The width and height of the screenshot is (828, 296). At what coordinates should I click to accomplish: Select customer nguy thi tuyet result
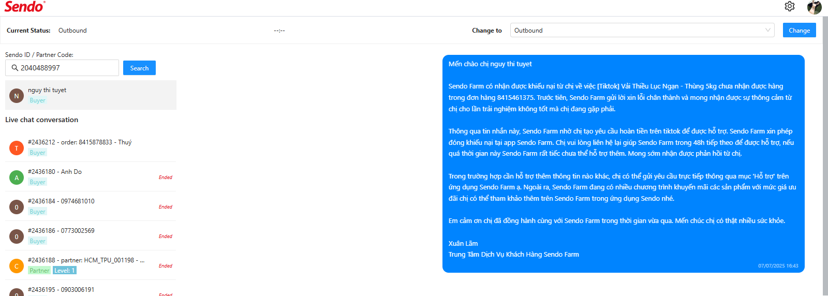91,95
